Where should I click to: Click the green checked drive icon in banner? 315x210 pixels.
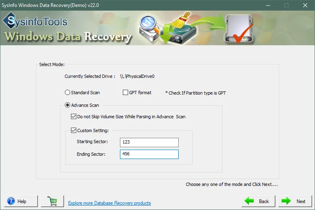pos(239,29)
